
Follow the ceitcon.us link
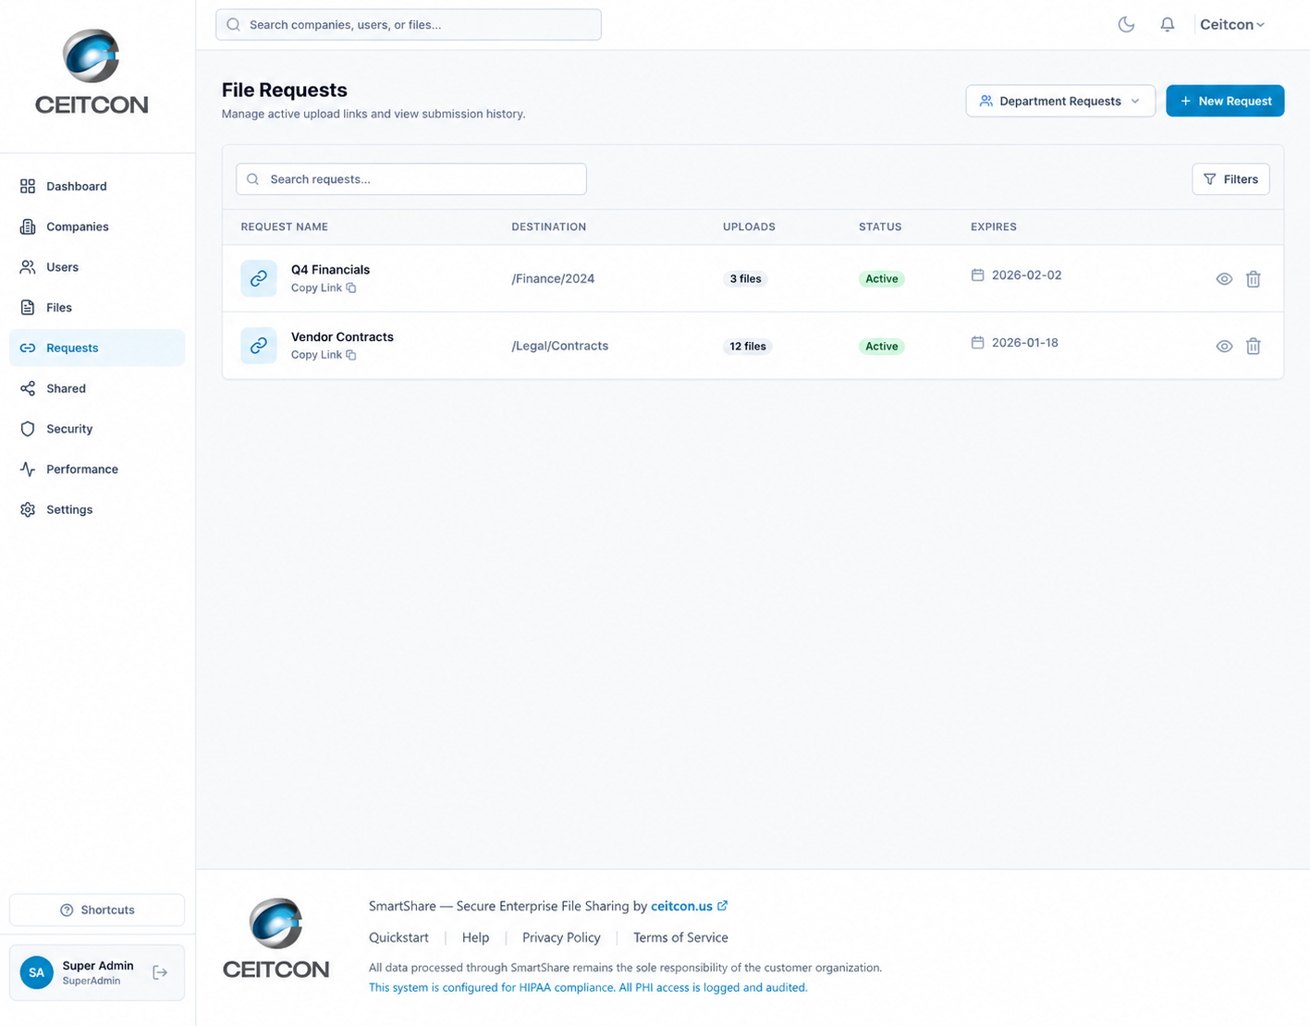[x=681, y=906]
